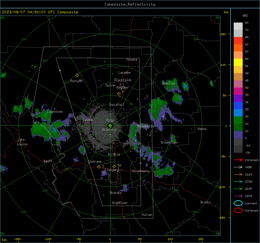Screen dimensions: 260x243
Task: Click the -150 tick on bottom axis
Action: [17, 239]
